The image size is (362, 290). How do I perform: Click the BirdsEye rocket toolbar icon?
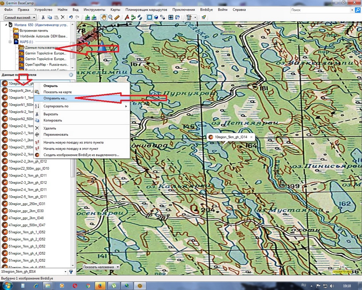click(x=204, y=17)
